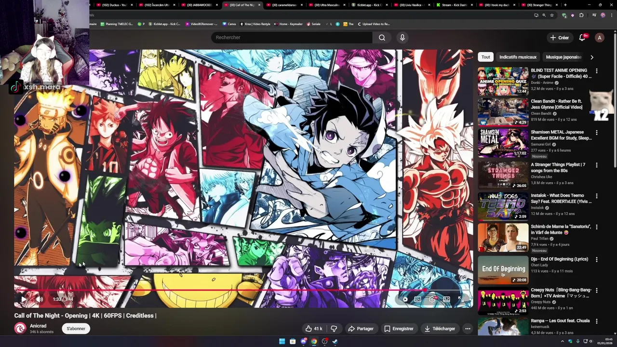This screenshot has height=347, width=617.
Task: Select Musique japonaise filter chip
Action: tap(563, 57)
